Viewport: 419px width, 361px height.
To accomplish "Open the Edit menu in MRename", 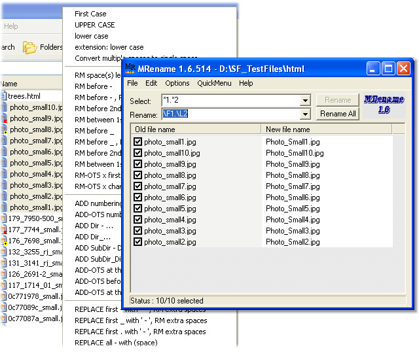I will tap(151, 83).
